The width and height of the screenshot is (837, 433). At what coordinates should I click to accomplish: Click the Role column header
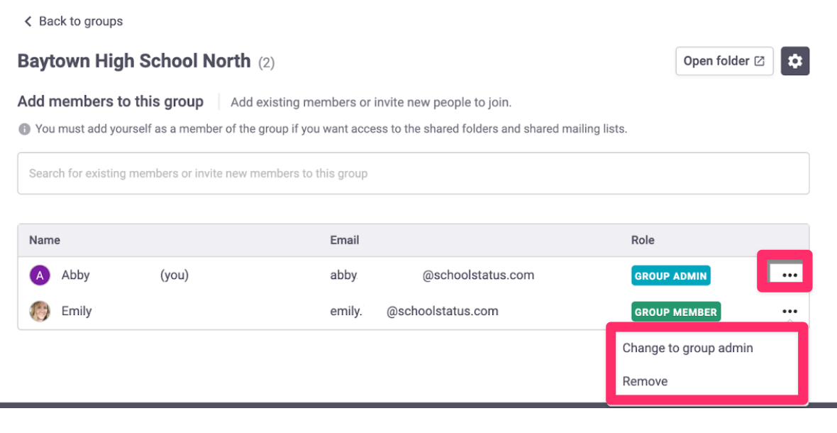coord(643,240)
